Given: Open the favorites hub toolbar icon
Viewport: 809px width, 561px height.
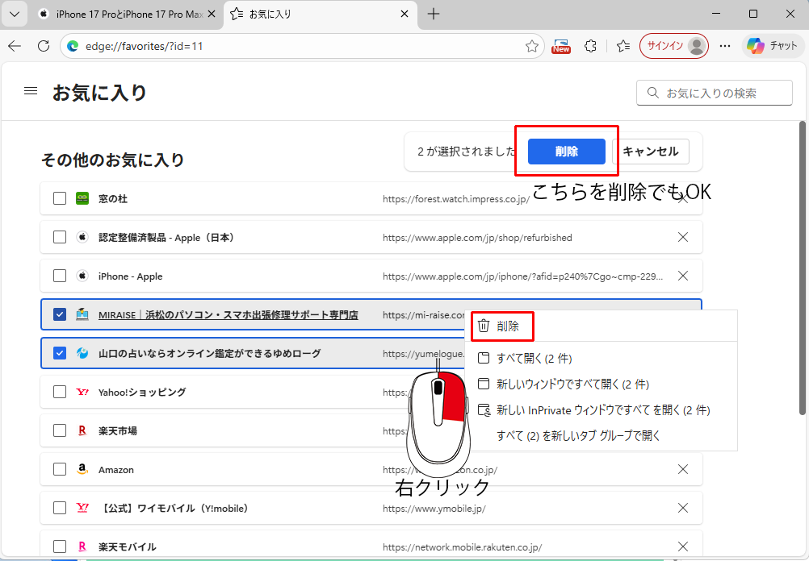Looking at the screenshot, I should (622, 46).
